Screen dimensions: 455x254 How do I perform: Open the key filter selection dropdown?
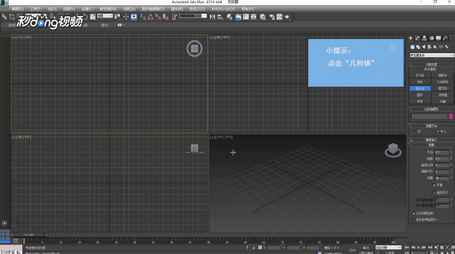coord(388,247)
